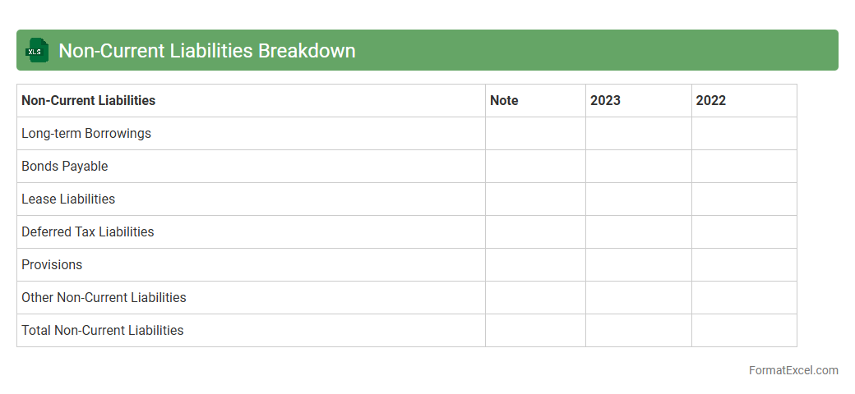Click the Non-Current Liabilities Breakdown title

[x=207, y=51]
